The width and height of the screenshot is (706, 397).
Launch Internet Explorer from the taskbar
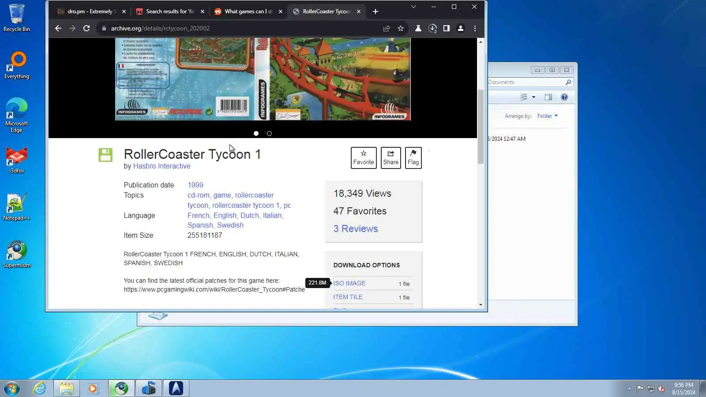click(40, 389)
